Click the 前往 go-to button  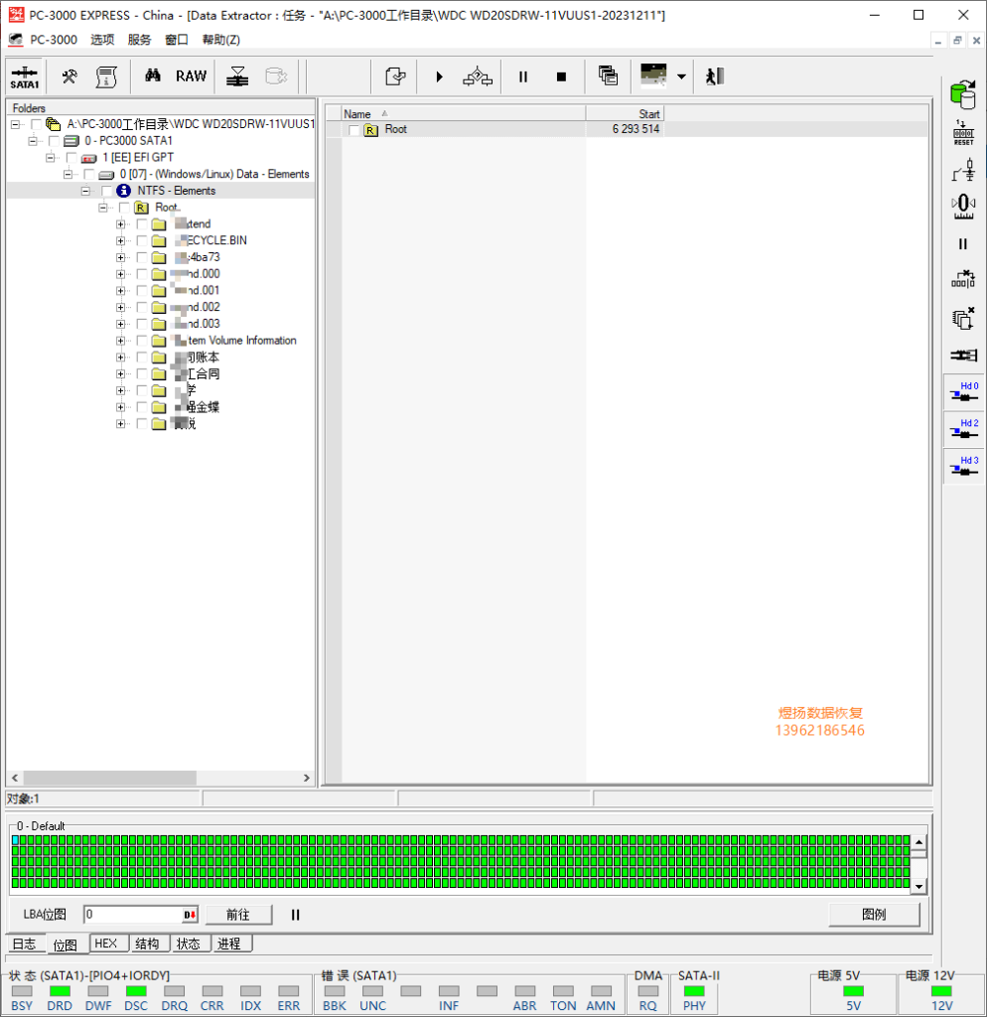coord(238,915)
